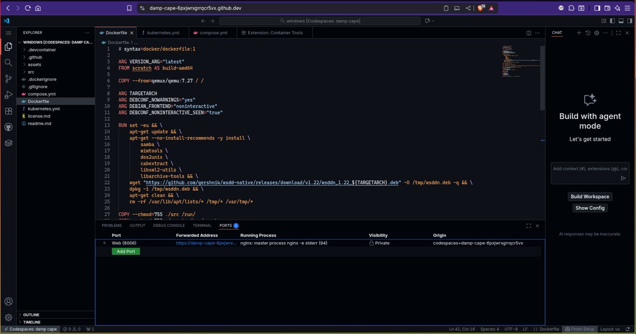
Task: Open the wsddn GitHub download URL in code
Action: click(x=272, y=182)
